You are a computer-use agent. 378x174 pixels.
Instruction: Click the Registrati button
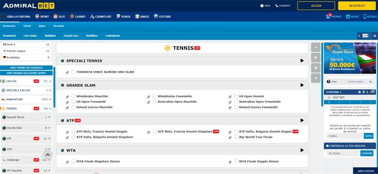[x=357, y=6]
